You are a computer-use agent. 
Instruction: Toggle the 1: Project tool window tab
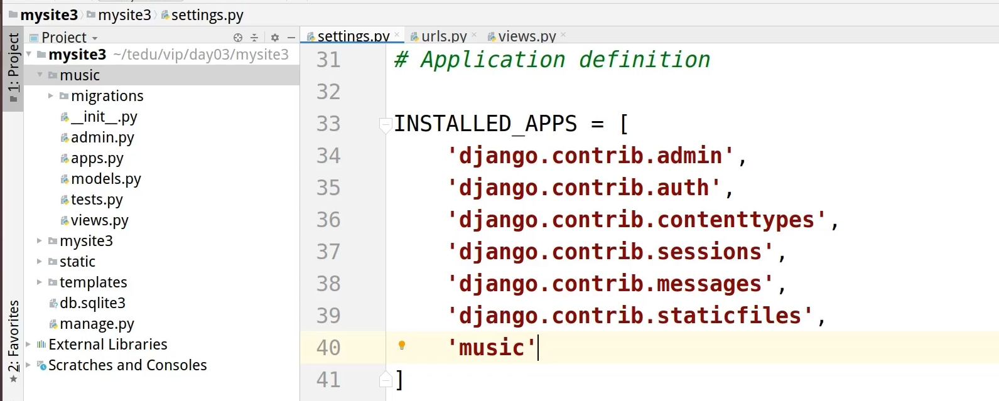(x=13, y=69)
